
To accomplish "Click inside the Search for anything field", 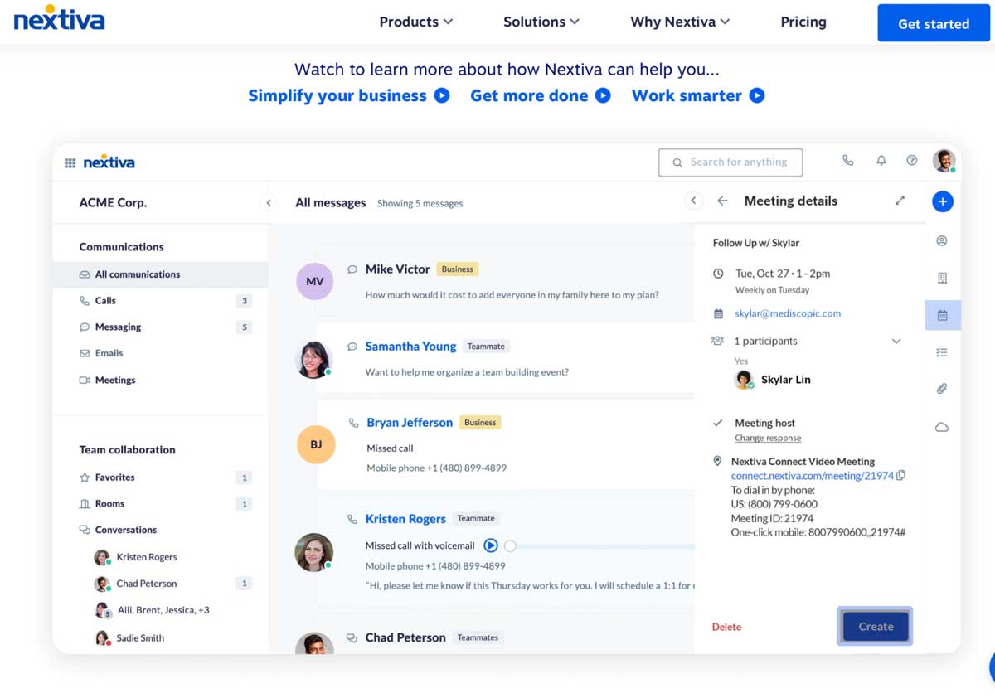I will click(730, 162).
